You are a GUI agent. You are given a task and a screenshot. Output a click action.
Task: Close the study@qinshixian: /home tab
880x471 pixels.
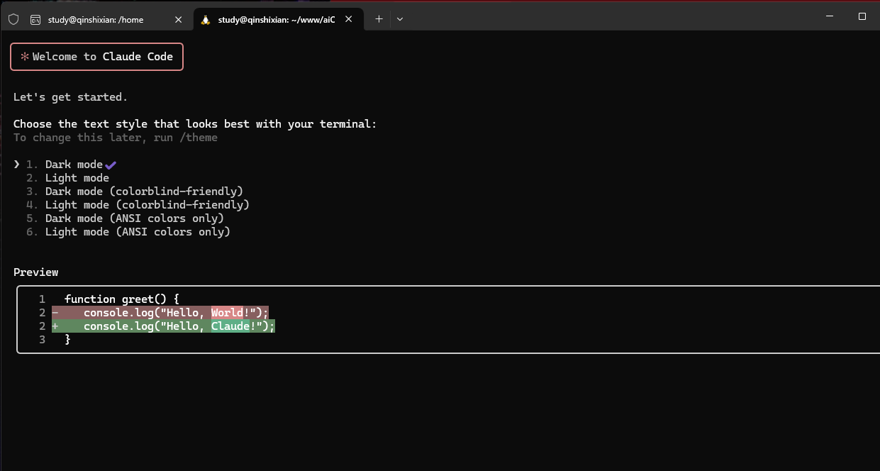(x=178, y=19)
